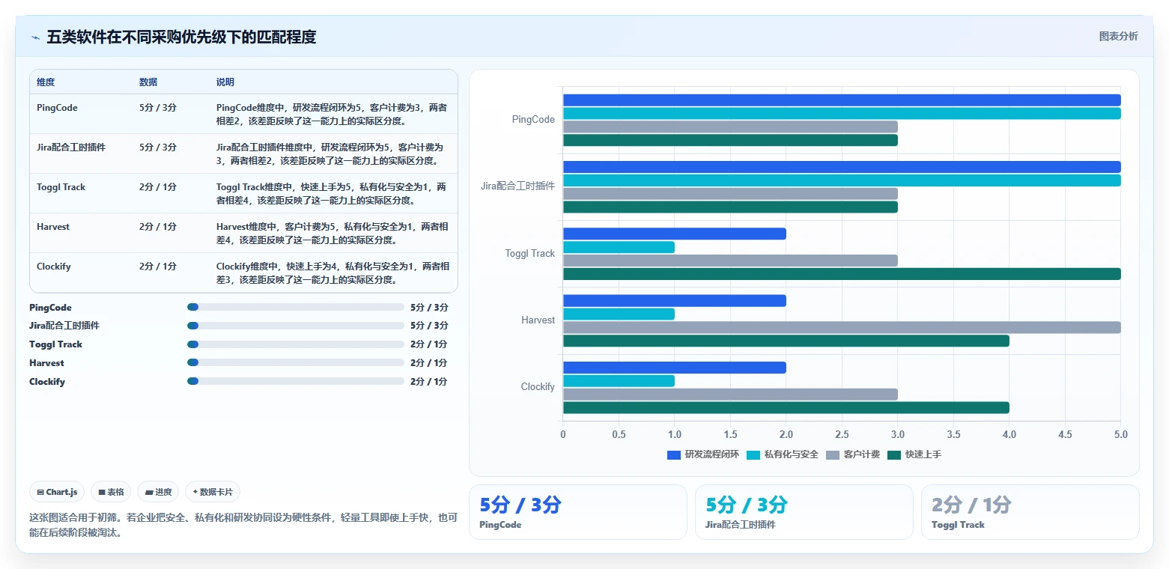This screenshot has height=569, width=1169.
Task: Click the 5.0 x-axis tick value
Action: [x=1121, y=435]
